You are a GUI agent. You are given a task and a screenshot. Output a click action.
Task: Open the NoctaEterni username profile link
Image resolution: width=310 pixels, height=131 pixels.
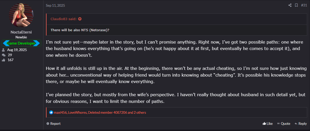(x=21, y=32)
